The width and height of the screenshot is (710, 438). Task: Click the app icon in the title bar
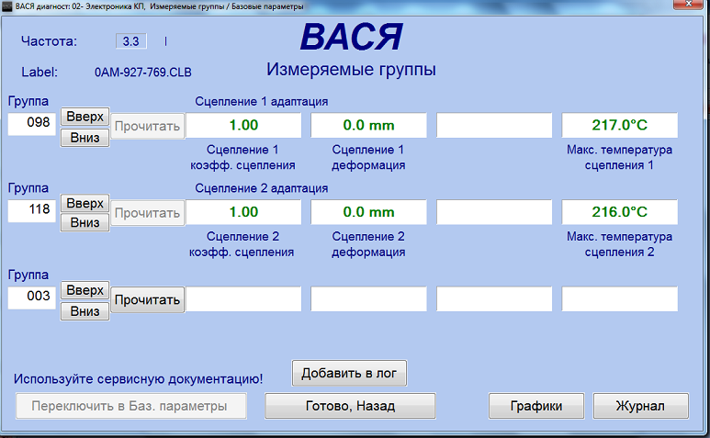pyautogui.click(x=6, y=6)
